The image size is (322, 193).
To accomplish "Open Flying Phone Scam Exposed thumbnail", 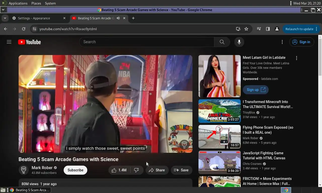I will (x=219, y=137).
